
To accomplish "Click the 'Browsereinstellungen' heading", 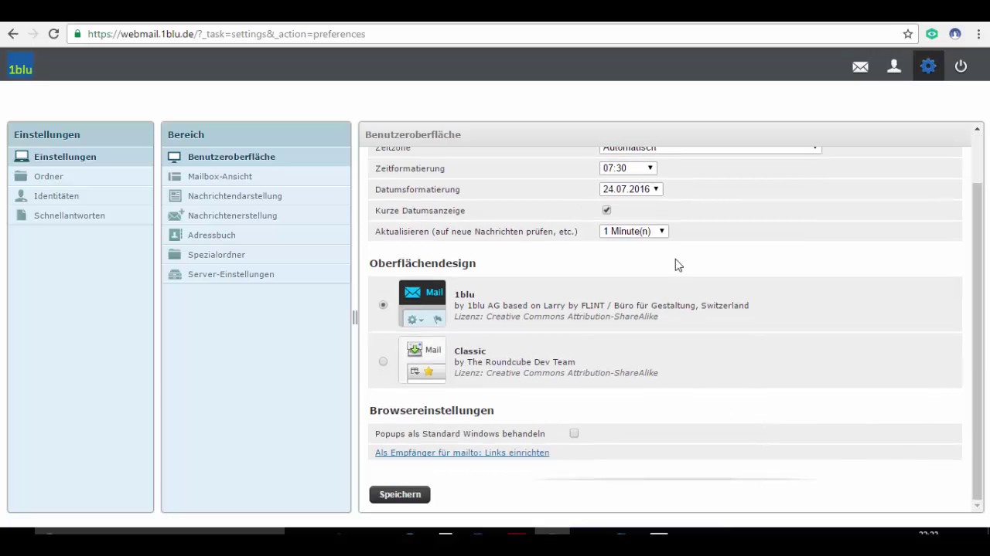I will tap(432, 410).
